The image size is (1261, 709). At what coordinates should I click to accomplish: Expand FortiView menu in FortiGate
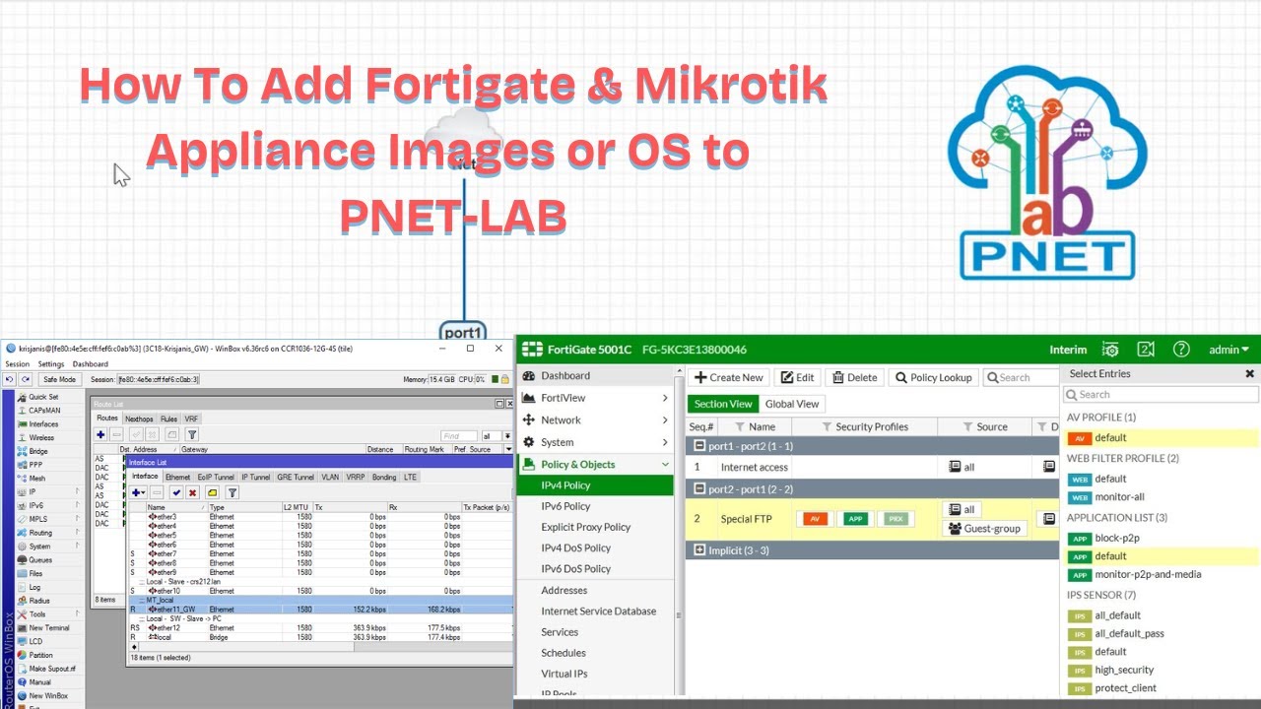tap(596, 398)
